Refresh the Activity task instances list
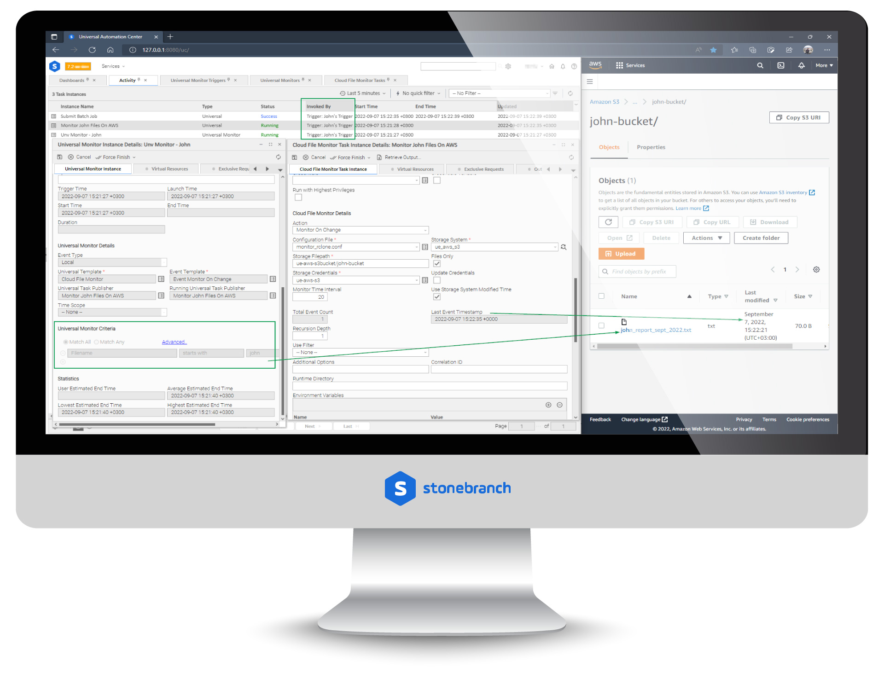Viewport: 884px width, 679px height. click(x=570, y=93)
